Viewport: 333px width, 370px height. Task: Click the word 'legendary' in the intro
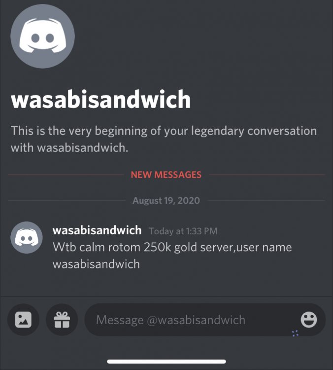(x=218, y=131)
